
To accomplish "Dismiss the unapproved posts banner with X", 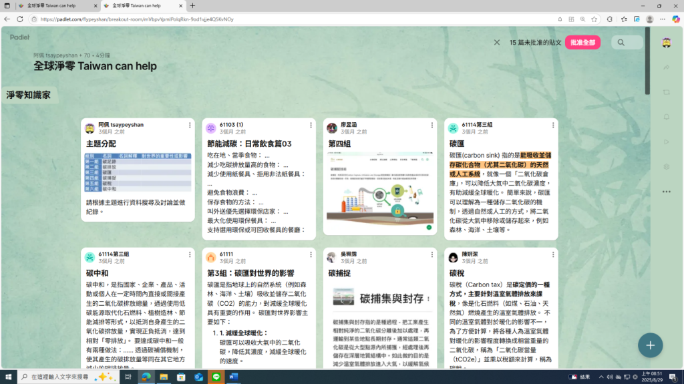I will [x=496, y=43].
